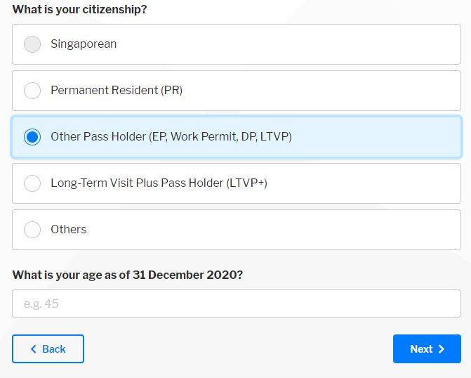Click the "Permanent Resident (PR)" option text
This screenshot has height=378, width=471.
tap(117, 91)
